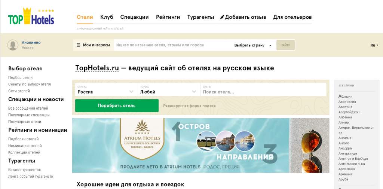
Task: Select Армения in the countries list
Action: click(345, 174)
